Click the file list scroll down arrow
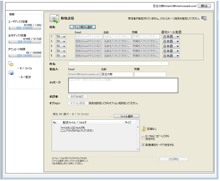 [138, 149]
